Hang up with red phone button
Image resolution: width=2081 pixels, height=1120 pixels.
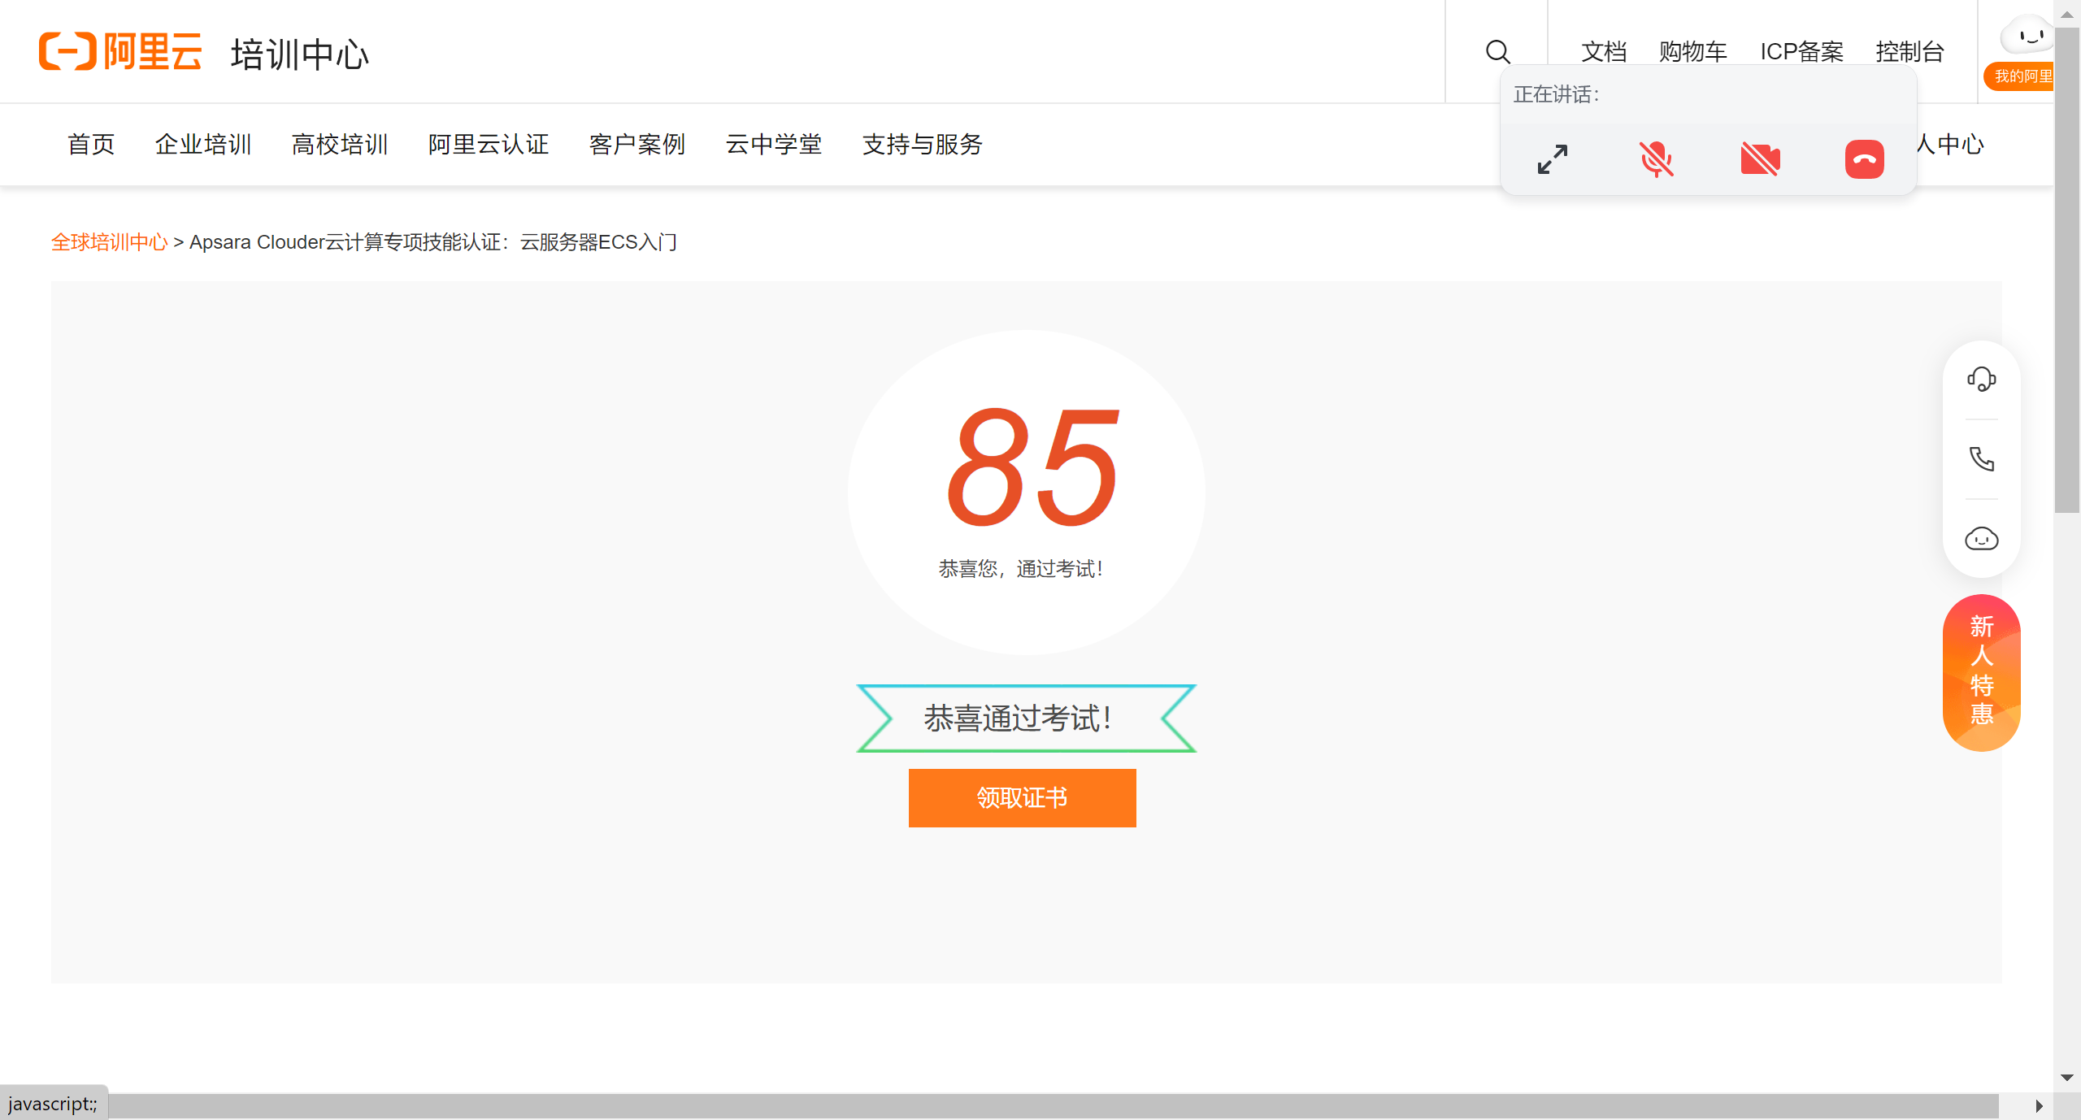[x=1864, y=159]
